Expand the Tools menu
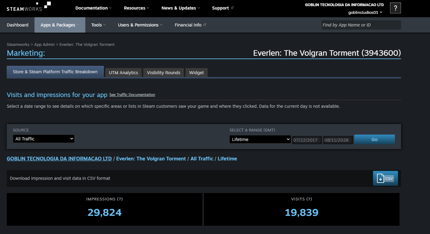The image size is (430, 234). (x=99, y=25)
